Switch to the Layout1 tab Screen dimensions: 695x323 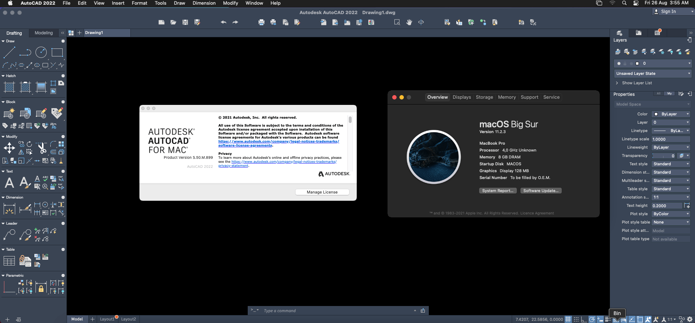107,319
